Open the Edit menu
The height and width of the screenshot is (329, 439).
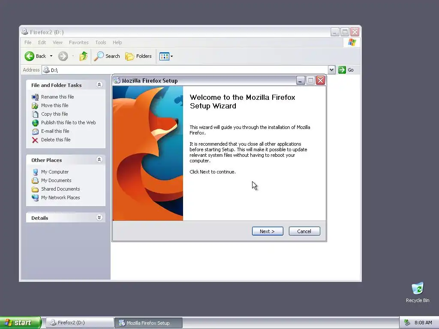[x=42, y=42]
